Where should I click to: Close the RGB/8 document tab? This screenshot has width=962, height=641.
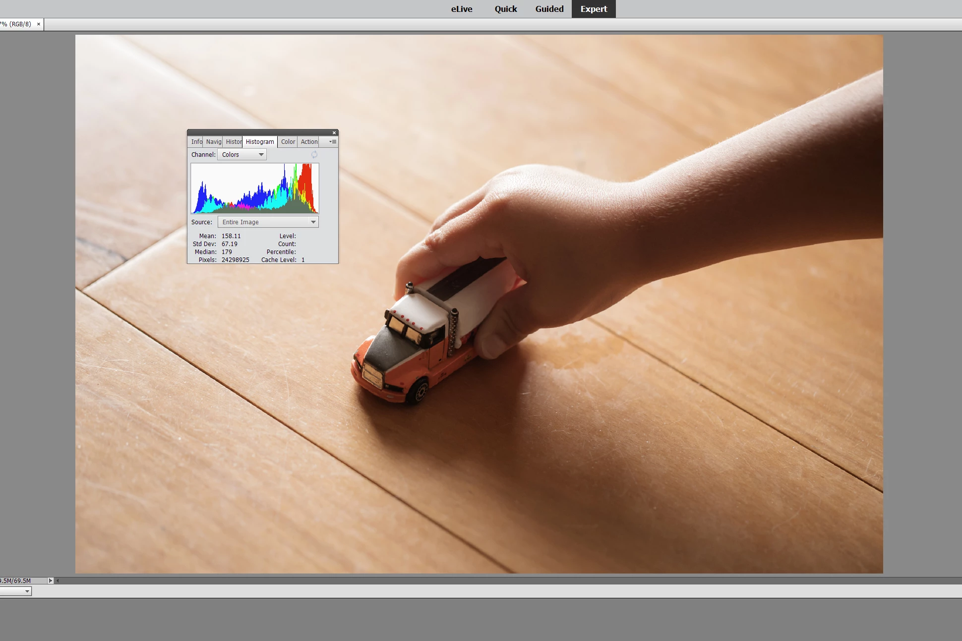[x=39, y=24]
